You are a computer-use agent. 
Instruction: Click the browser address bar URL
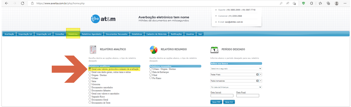(x=61, y=4)
